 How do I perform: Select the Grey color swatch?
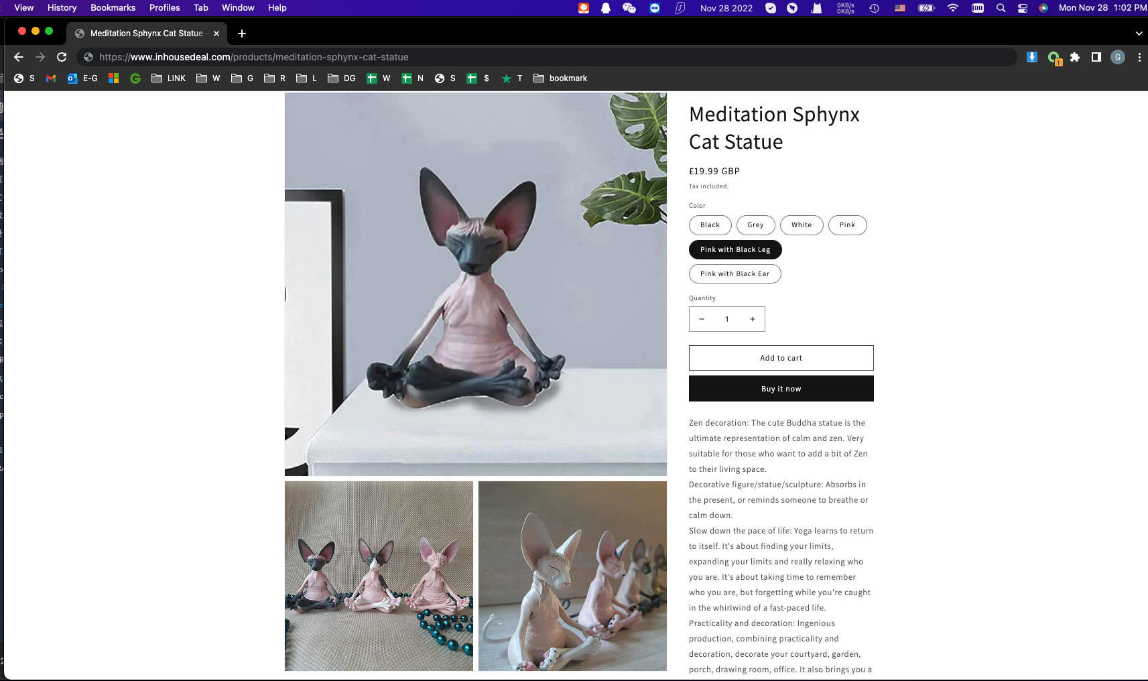click(755, 225)
